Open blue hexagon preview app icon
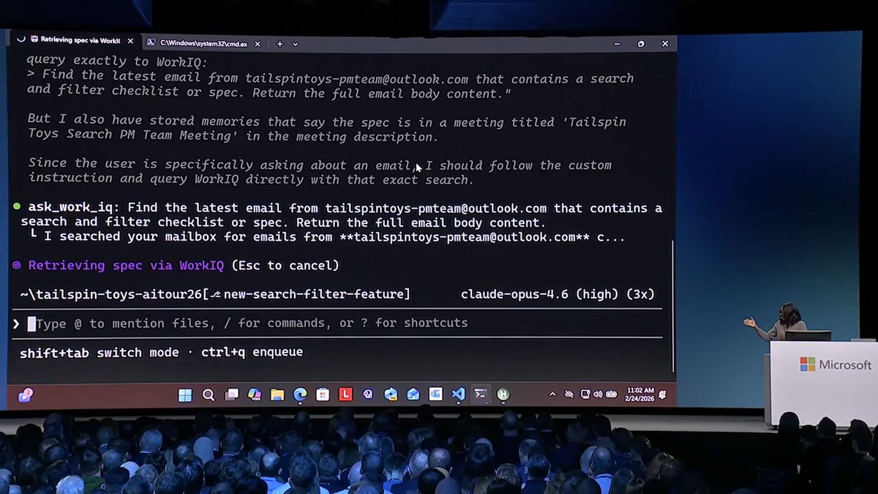The width and height of the screenshot is (878, 494). tap(391, 394)
